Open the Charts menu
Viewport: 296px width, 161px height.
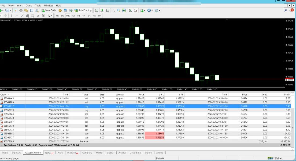pos(29,6)
